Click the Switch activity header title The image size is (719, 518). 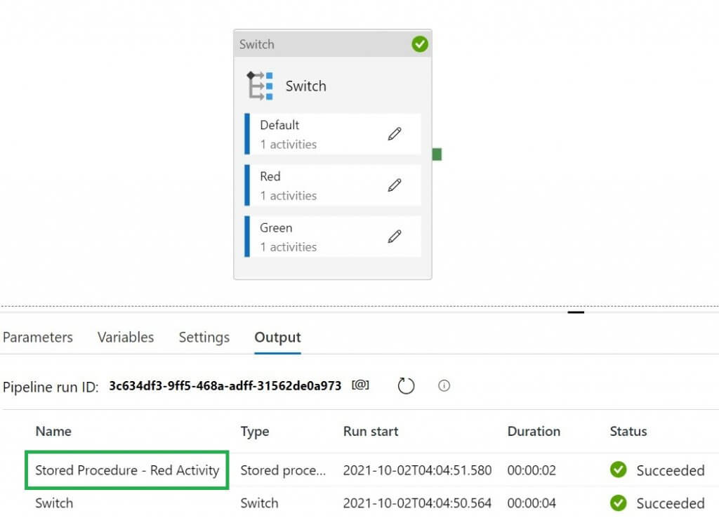(257, 44)
